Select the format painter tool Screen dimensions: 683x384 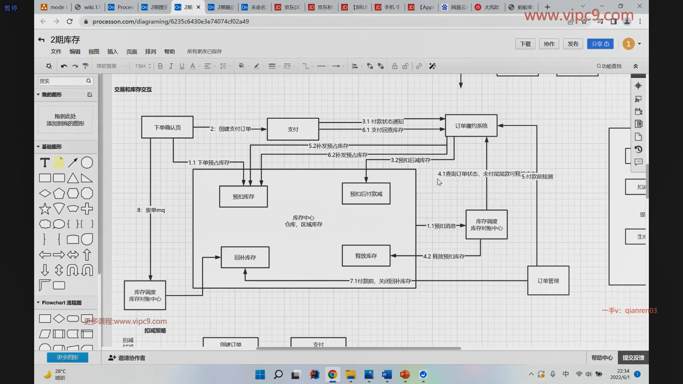(x=85, y=66)
